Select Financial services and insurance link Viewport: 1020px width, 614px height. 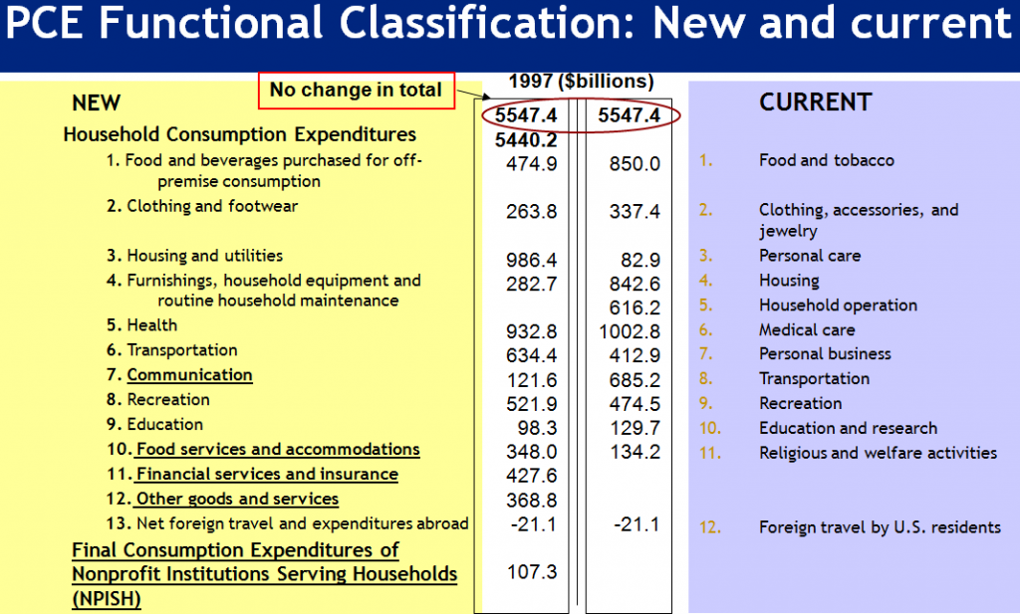tap(266, 474)
